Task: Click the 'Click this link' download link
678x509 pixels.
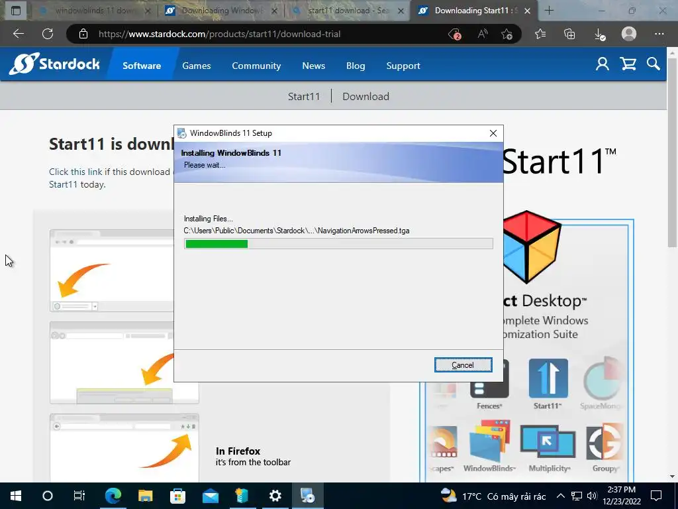Action: click(75, 172)
